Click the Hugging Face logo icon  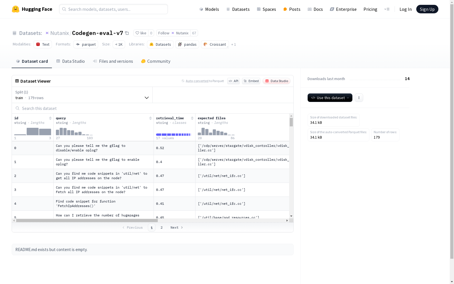tap(16, 9)
